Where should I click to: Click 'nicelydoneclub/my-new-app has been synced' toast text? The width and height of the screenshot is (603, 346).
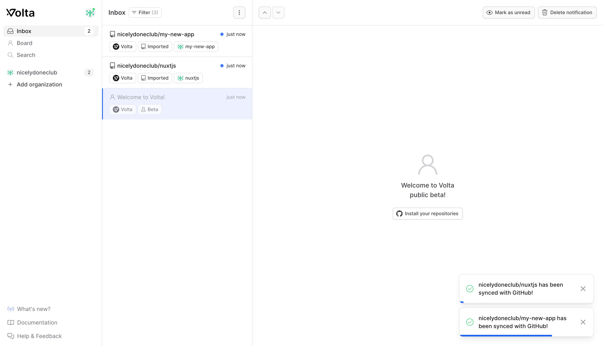pyautogui.click(x=522, y=322)
